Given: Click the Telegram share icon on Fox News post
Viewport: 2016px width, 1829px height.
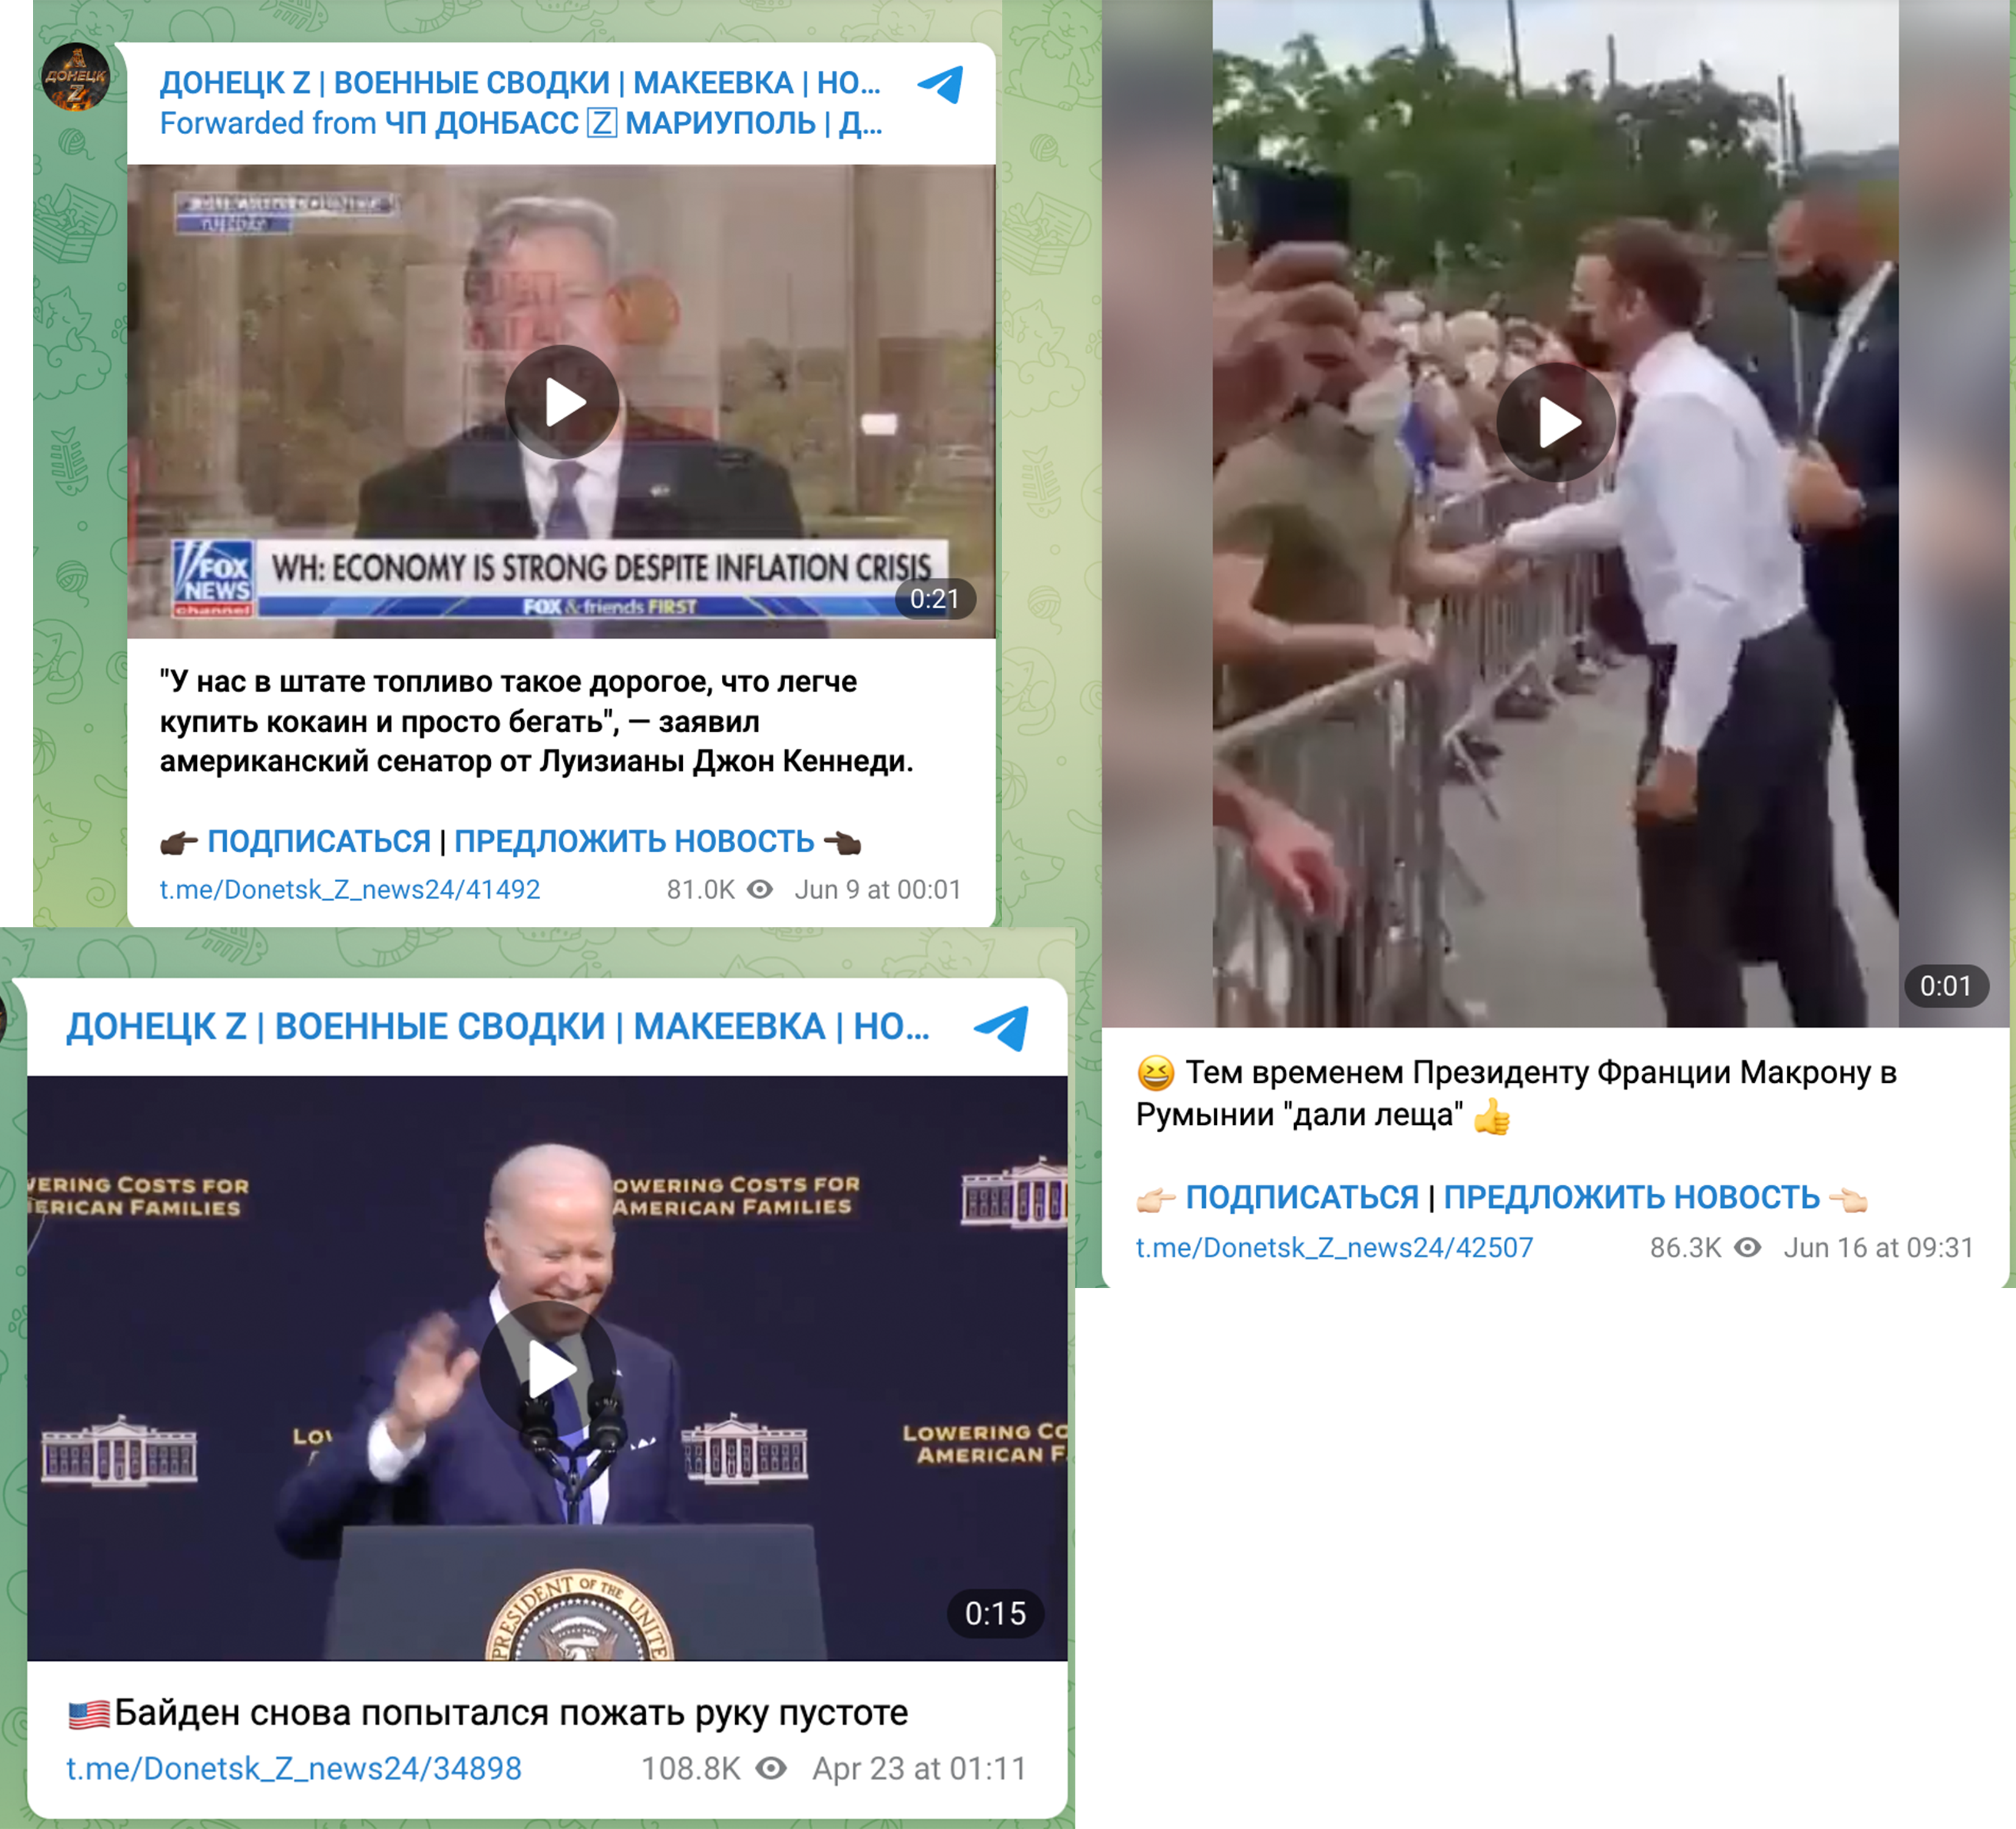Looking at the screenshot, I should pyautogui.click(x=941, y=85).
